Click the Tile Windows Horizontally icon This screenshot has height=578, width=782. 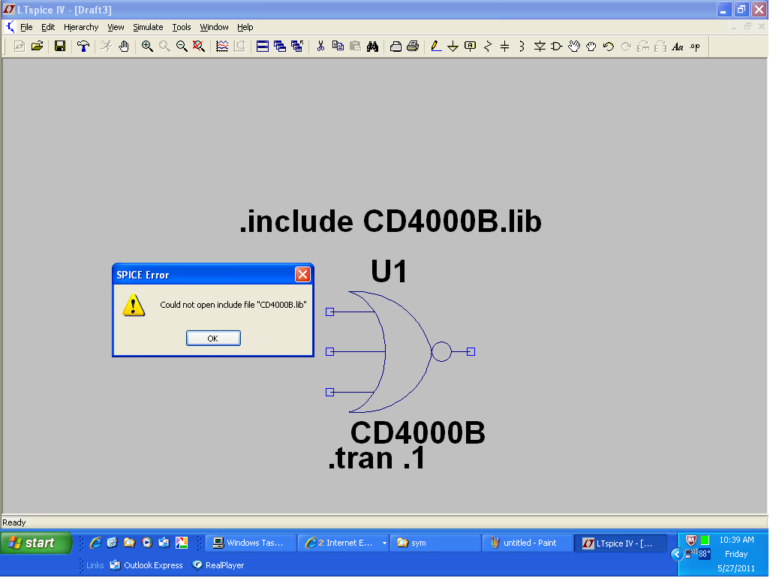point(263,47)
